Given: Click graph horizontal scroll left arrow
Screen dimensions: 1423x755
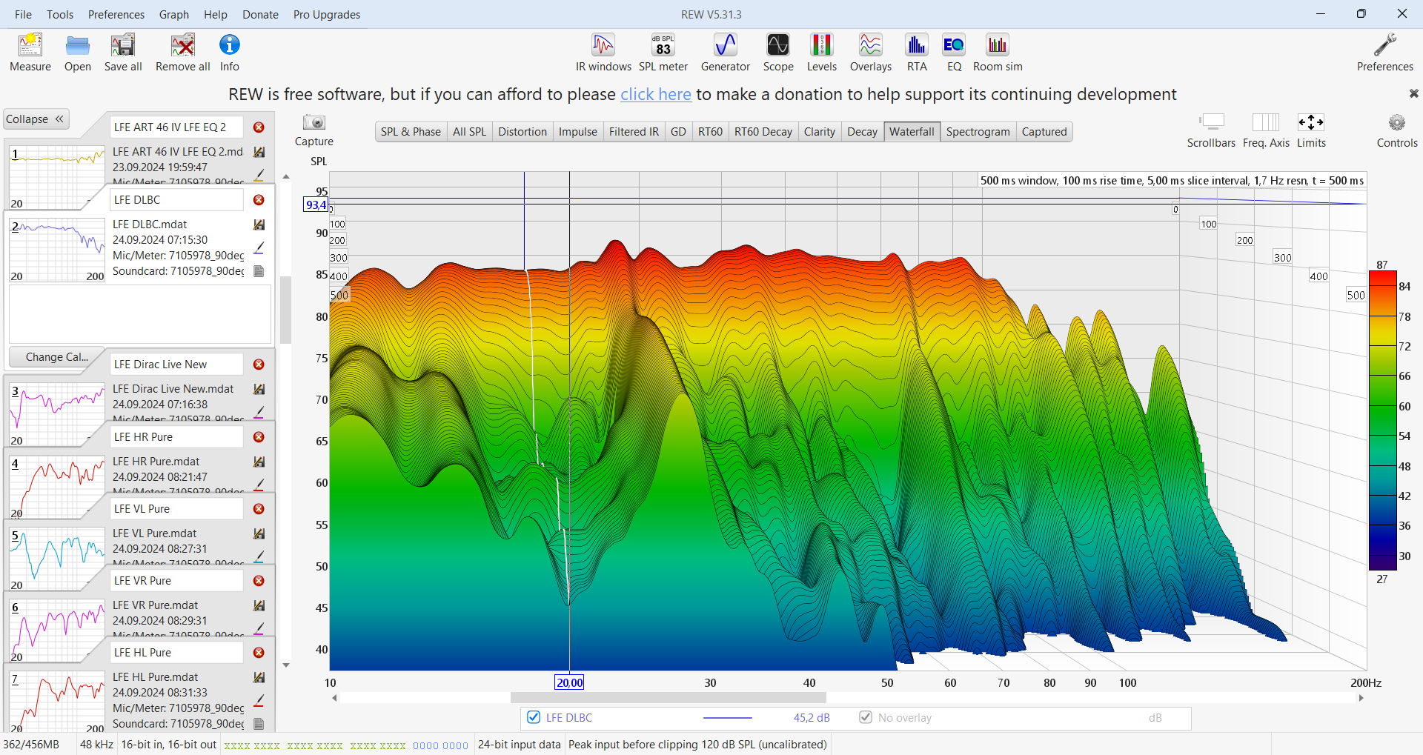Looking at the screenshot, I should [334, 698].
